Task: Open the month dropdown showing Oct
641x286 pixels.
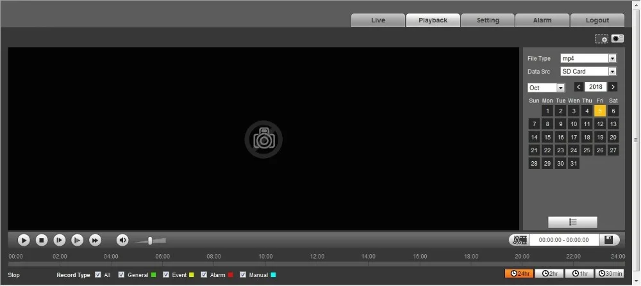Action: (546, 88)
